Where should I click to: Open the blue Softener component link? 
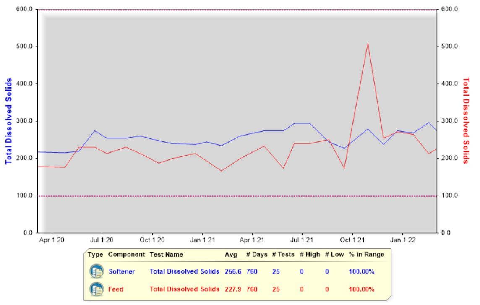(x=122, y=271)
